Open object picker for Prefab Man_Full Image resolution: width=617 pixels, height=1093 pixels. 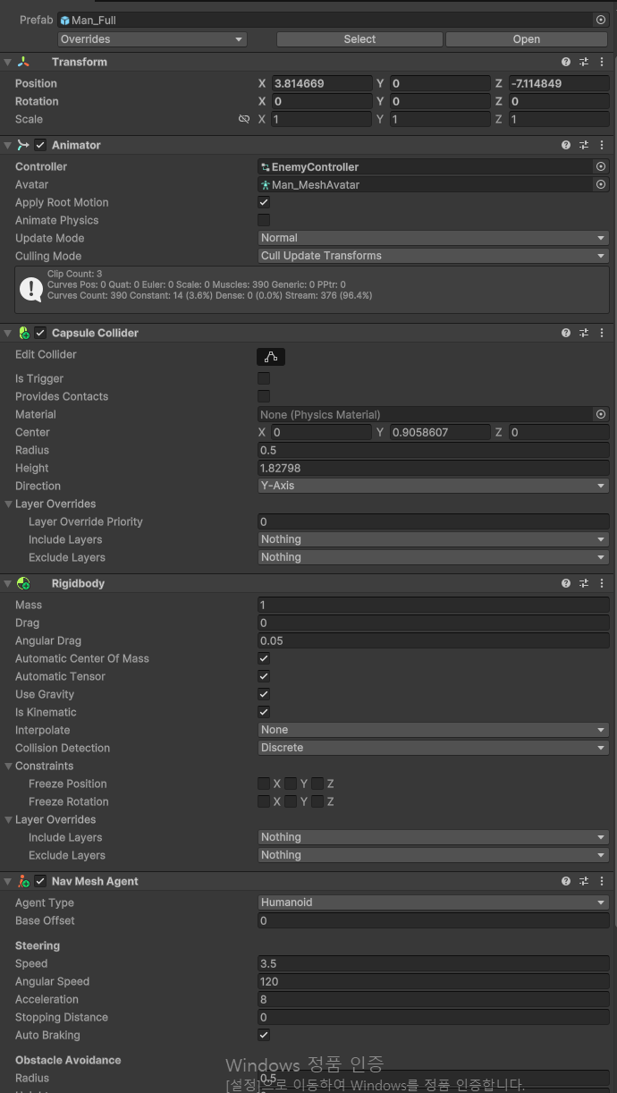(601, 20)
